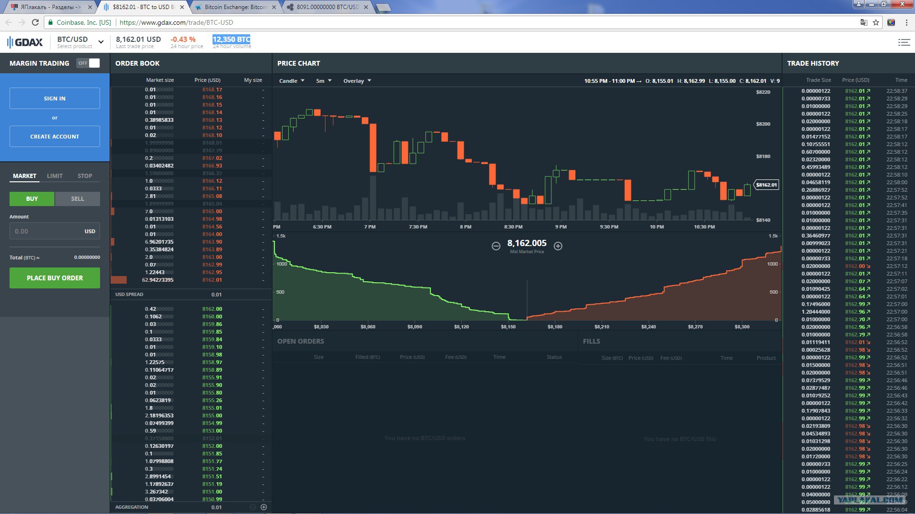Click the Market size column header
Image resolution: width=915 pixels, height=514 pixels.
(x=160, y=80)
